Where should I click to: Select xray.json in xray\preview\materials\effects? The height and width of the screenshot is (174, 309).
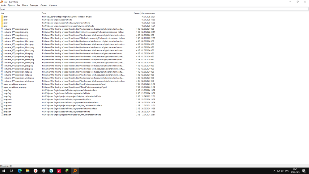(x=7, y=102)
